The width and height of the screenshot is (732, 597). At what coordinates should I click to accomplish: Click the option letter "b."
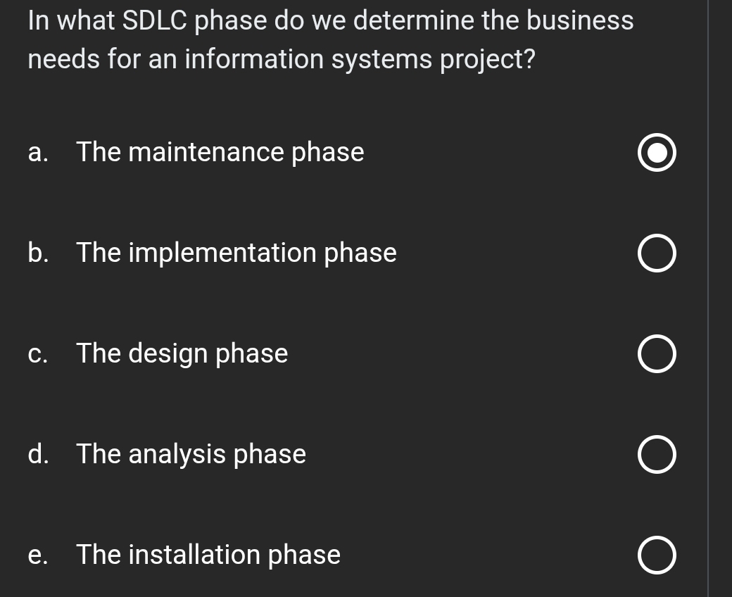39,253
